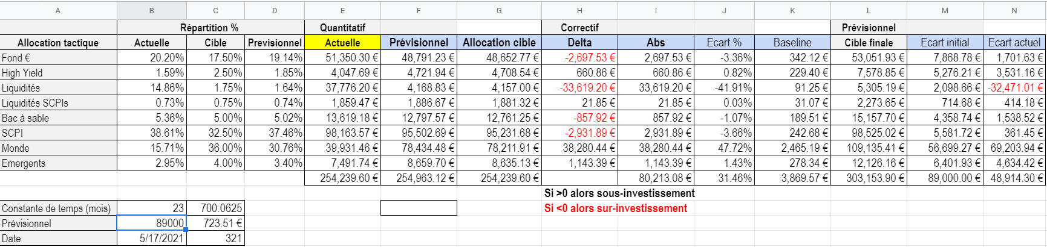
Task: Select the Monde Cible value 36.00%
Action: [216, 148]
